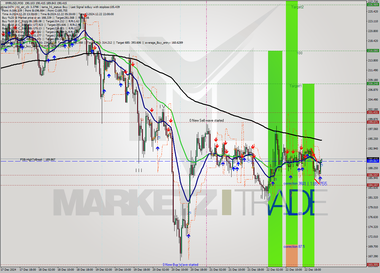This screenshot has width=380, height=273.
Task: Click the 211.490 price axis value
Action: [x=373, y=70]
